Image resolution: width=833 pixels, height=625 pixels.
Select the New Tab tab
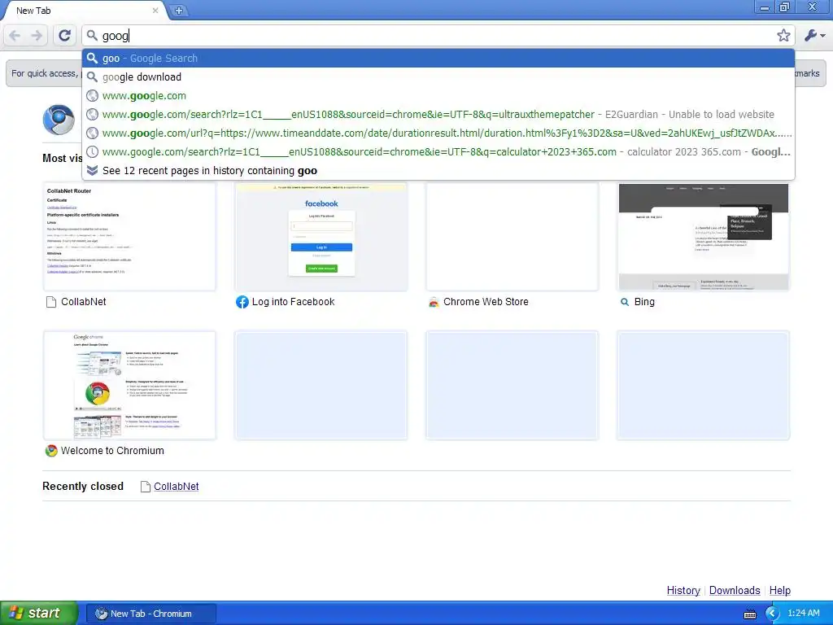coord(80,11)
